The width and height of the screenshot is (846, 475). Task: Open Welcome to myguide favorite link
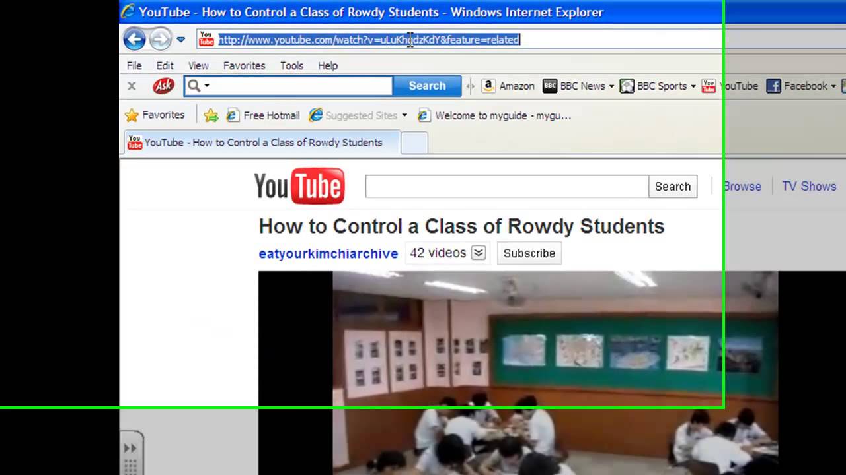(x=494, y=115)
